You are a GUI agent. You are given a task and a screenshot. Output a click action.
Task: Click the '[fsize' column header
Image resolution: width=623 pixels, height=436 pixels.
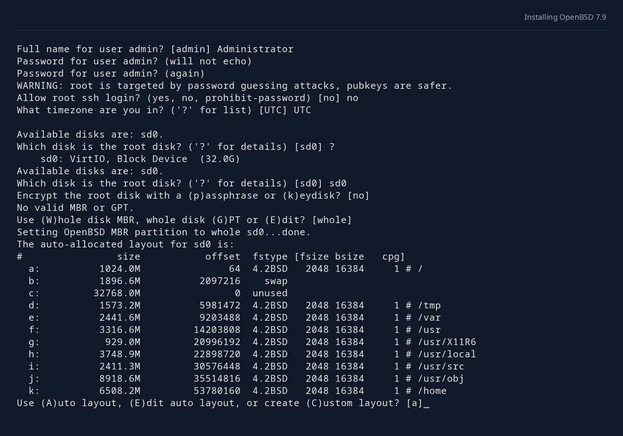311,256
